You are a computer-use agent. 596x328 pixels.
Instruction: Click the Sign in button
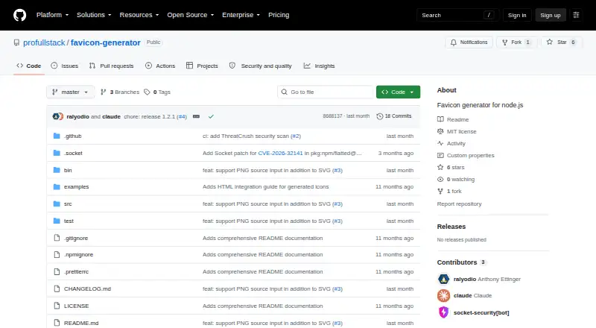tap(517, 15)
